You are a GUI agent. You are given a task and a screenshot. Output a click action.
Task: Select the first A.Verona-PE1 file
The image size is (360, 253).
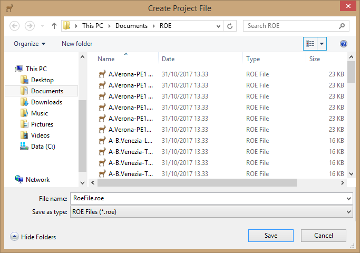click(130, 74)
